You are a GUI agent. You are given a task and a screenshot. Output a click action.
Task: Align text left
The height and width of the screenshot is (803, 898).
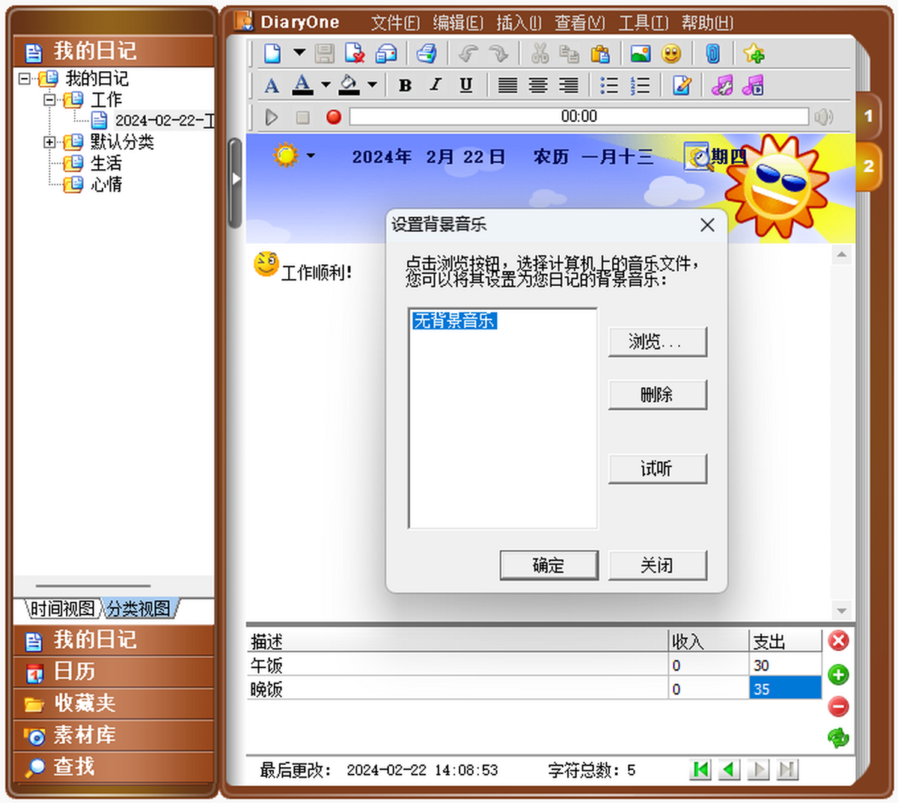pos(507,85)
